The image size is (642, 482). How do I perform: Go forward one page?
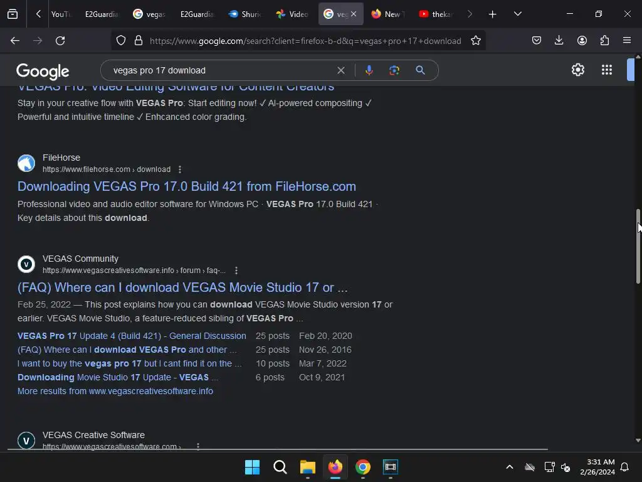coord(38,41)
